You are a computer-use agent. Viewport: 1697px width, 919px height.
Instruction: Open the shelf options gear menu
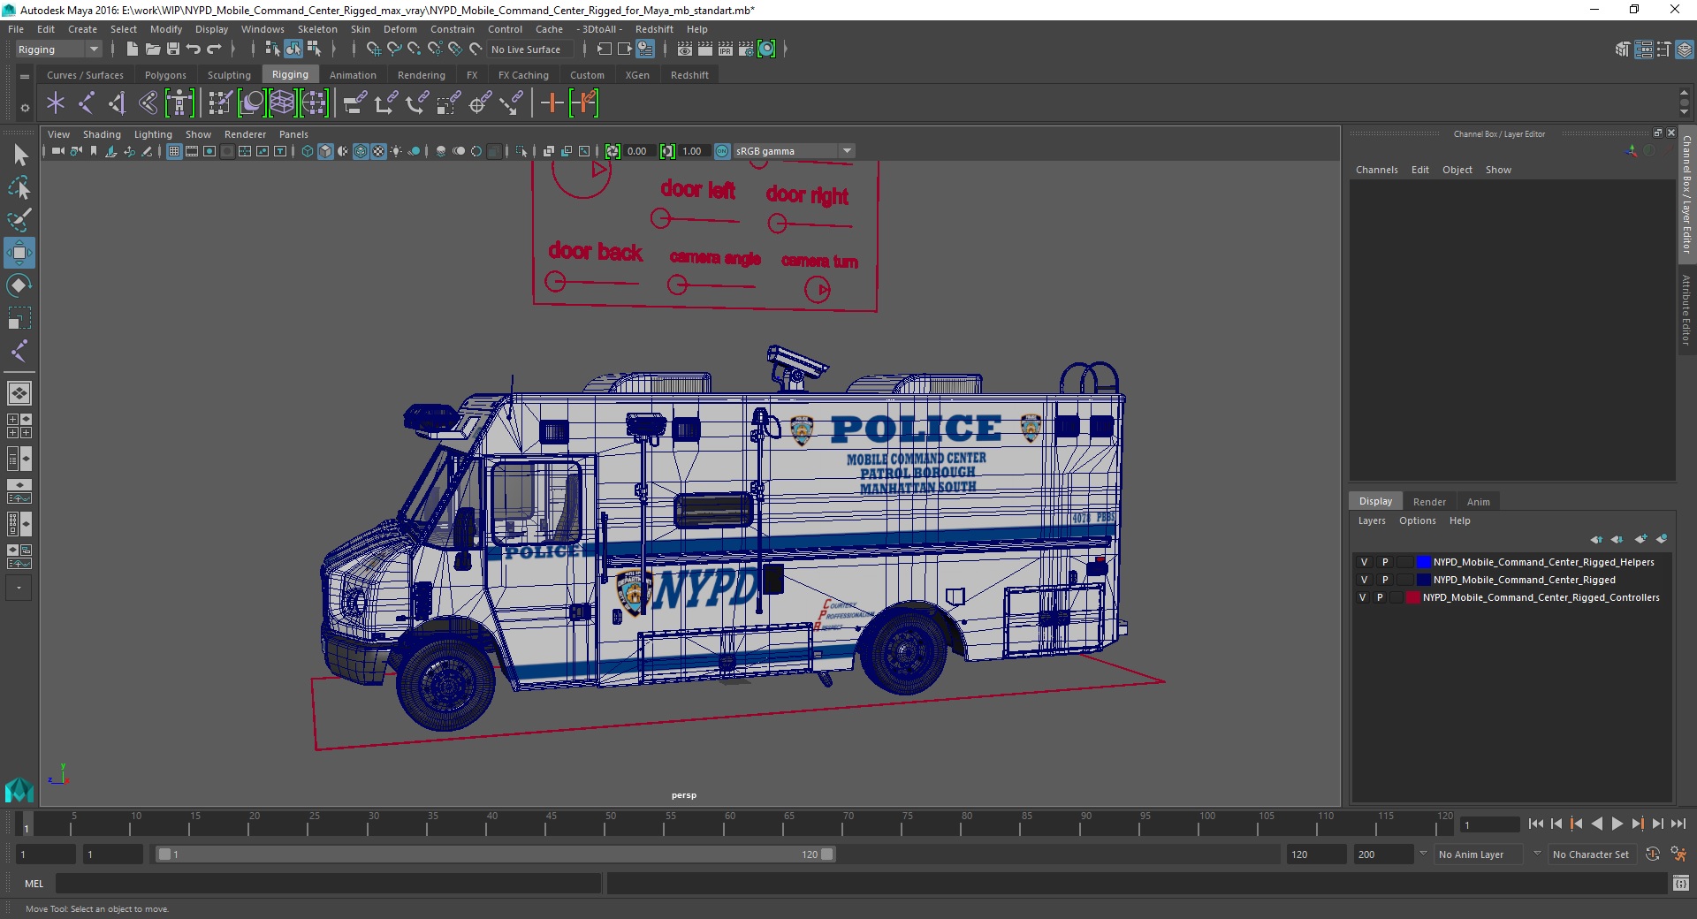click(x=25, y=108)
